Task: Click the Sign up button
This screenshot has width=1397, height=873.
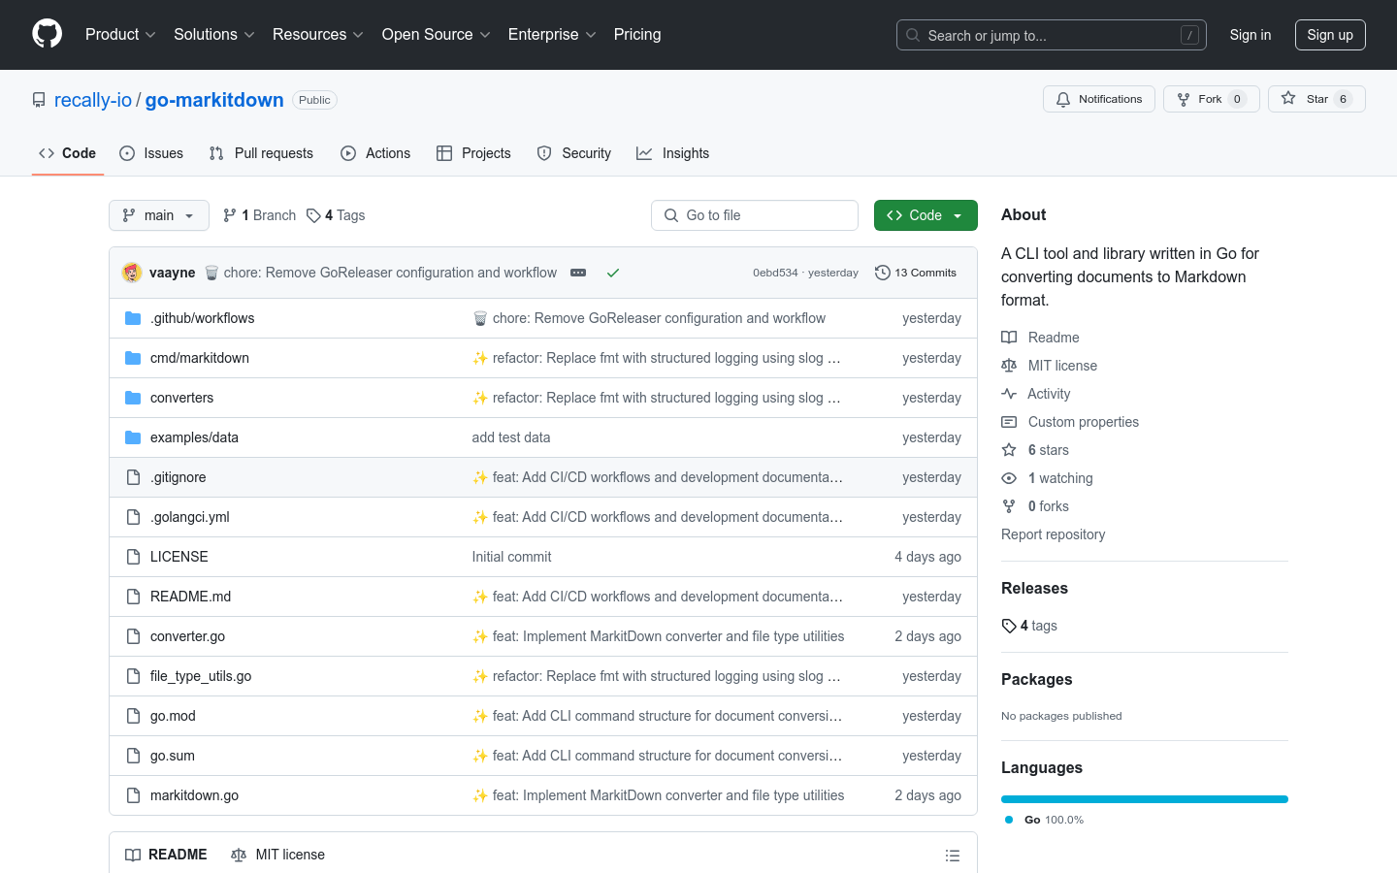Action: [x=1330, y=35]
